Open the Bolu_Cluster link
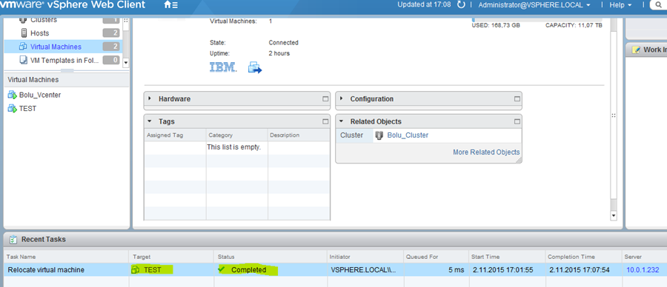 408,135
